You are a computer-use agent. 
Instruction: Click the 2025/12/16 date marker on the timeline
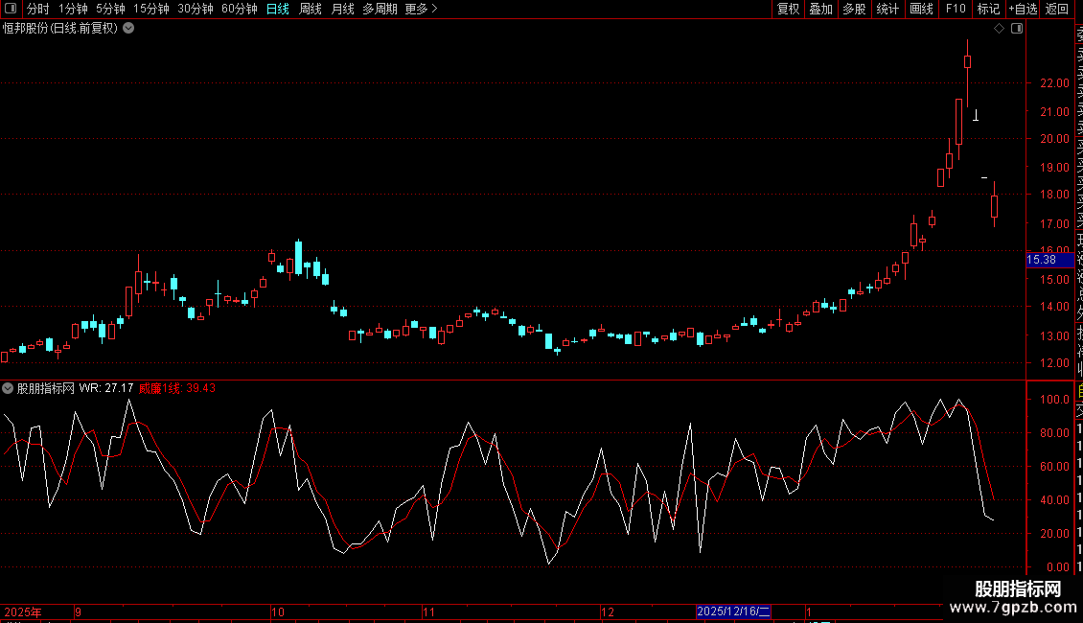[733, 611]
